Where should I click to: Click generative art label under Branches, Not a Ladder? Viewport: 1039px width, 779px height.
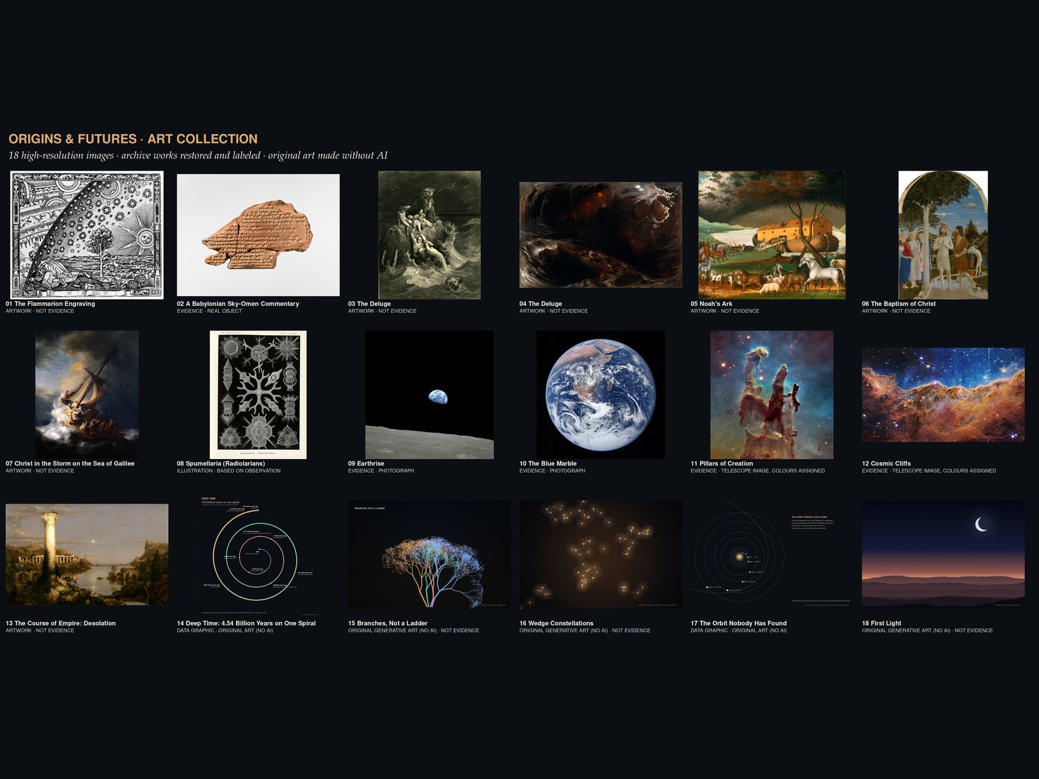coord(414,630)
